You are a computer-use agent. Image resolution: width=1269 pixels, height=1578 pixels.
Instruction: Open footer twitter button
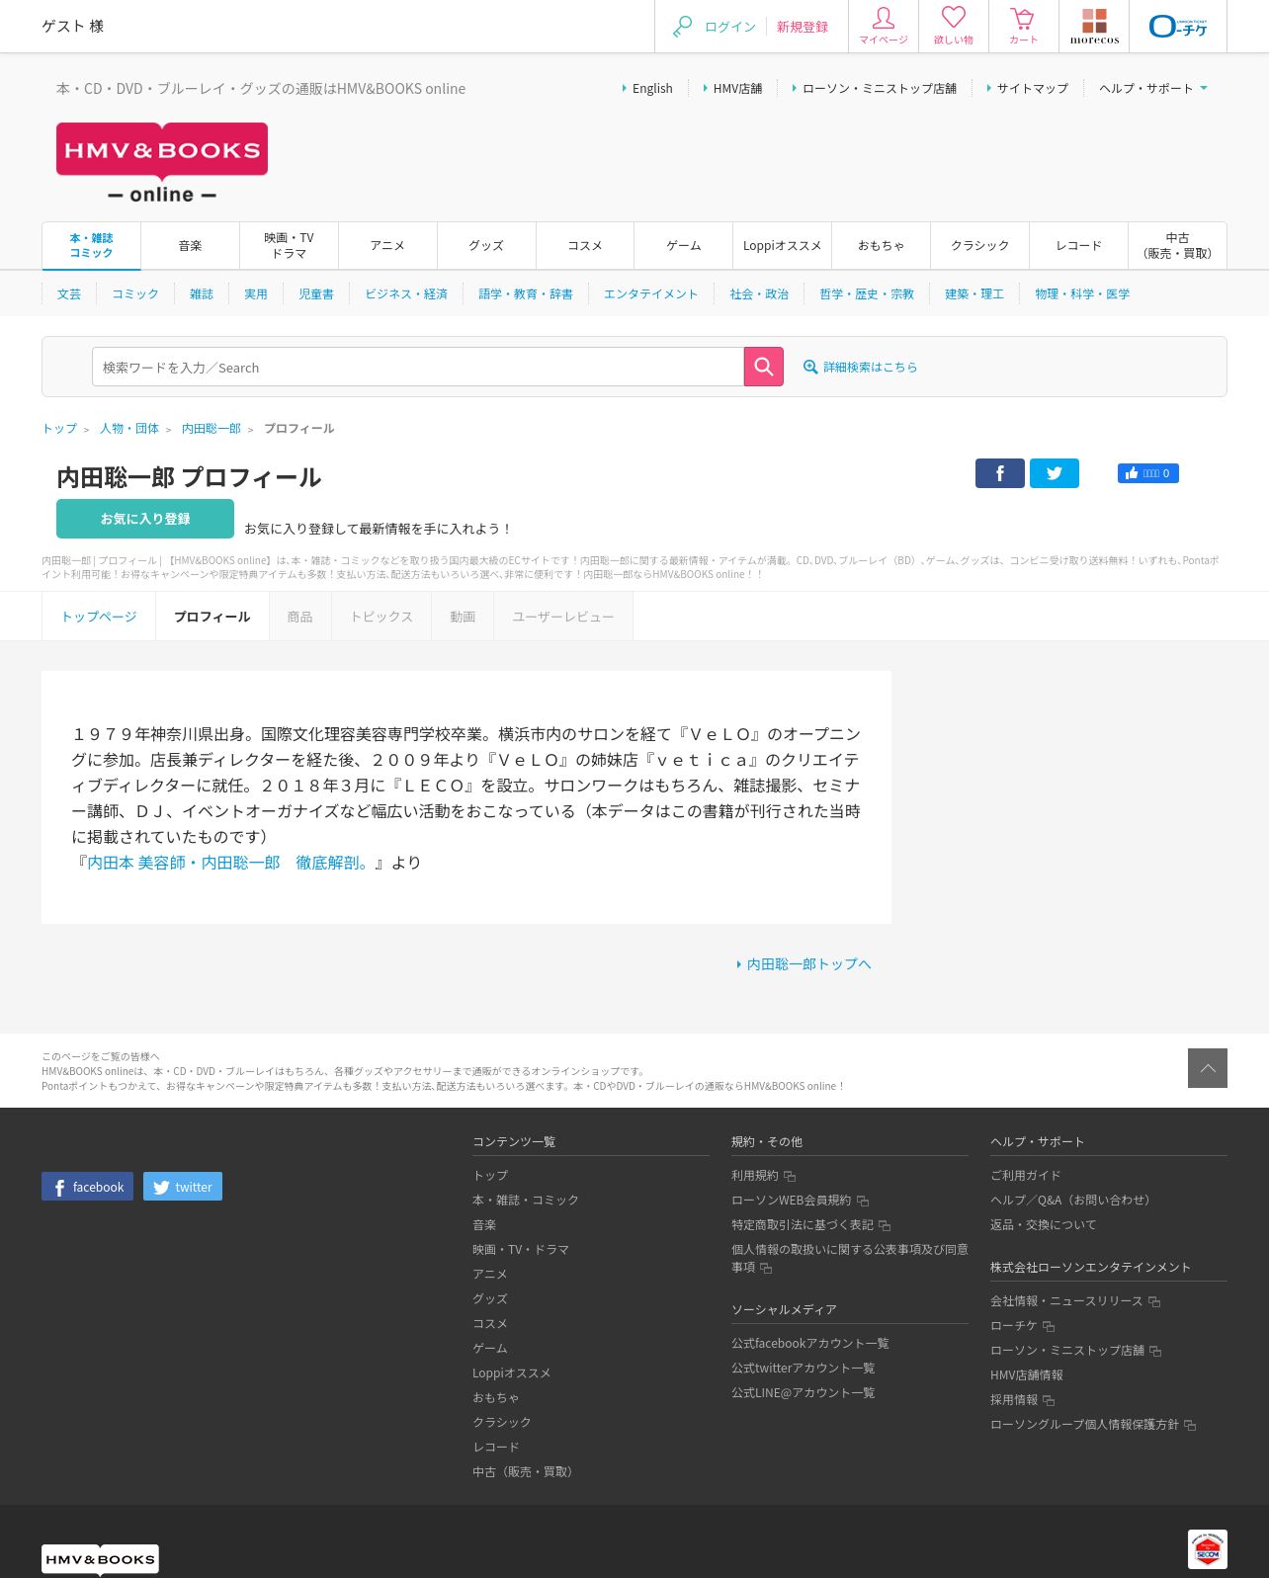183,1187
